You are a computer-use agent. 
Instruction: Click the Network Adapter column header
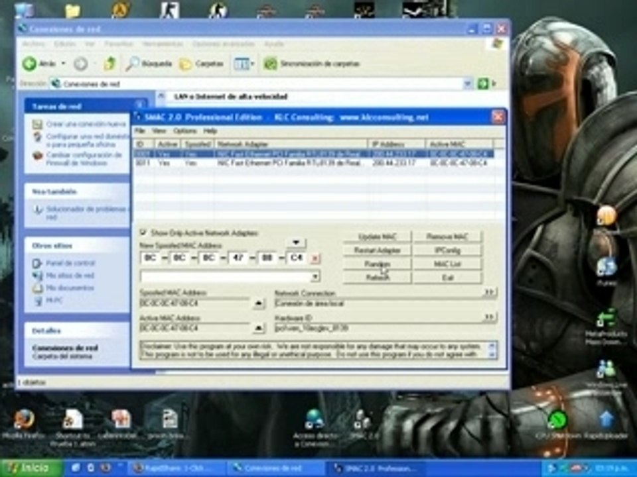tap(291, 144)
